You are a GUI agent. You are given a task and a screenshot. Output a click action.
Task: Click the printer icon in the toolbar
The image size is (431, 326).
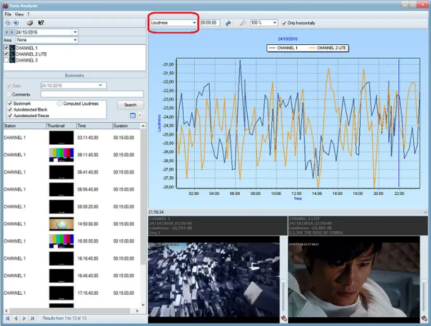tap(30, 23)
